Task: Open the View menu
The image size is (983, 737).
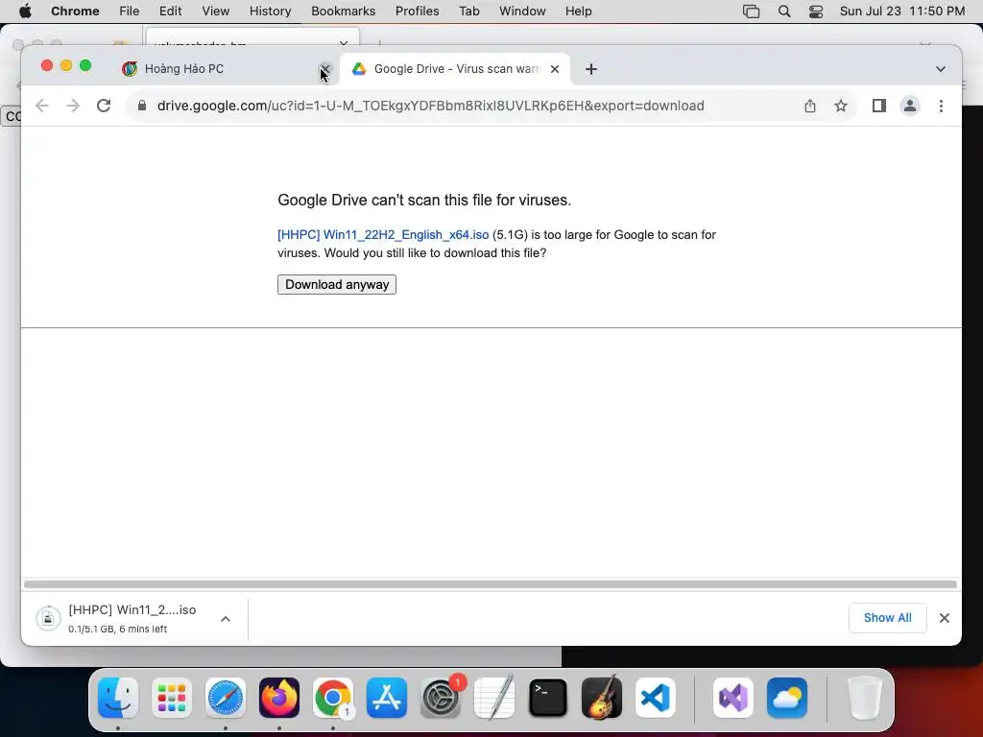Action: (216, 12)
